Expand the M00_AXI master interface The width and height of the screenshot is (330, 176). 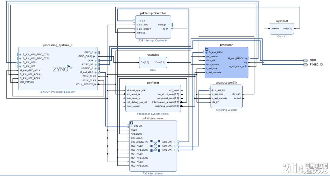175,142
